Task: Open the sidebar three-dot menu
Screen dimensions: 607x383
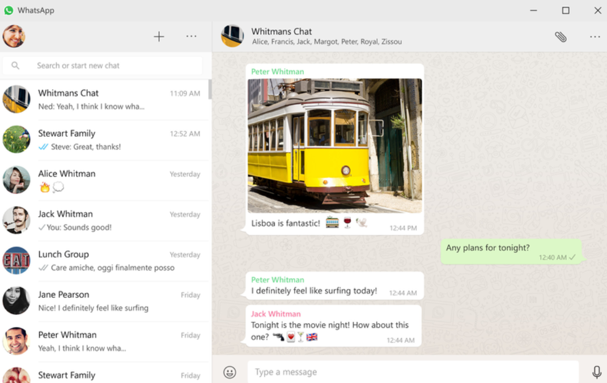Action: tap(191, 36)
